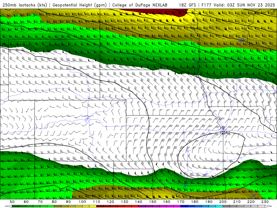
Task: Click the 80 value on the color scale
Action: pyautogui.click(x=54, y=202)
